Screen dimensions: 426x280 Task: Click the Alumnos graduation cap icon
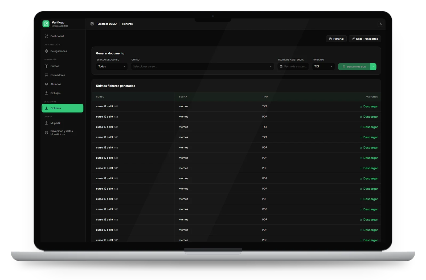click(x=47, y=84)
